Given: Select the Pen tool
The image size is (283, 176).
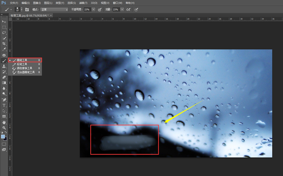Looking at the screenshot, I should [4, 100].
